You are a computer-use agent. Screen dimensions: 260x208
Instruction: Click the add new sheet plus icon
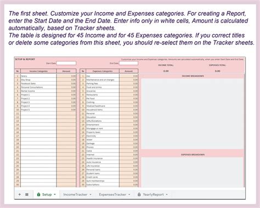(20, 194)
